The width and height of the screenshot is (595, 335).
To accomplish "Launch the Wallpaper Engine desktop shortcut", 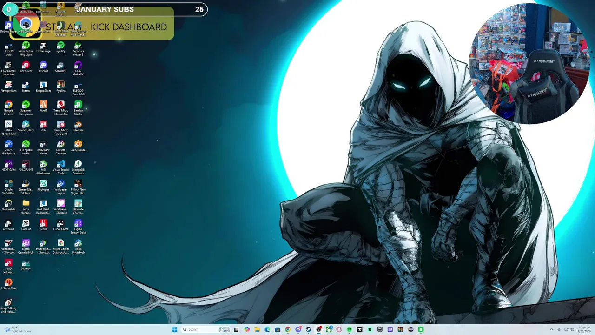I will (60, 187).
